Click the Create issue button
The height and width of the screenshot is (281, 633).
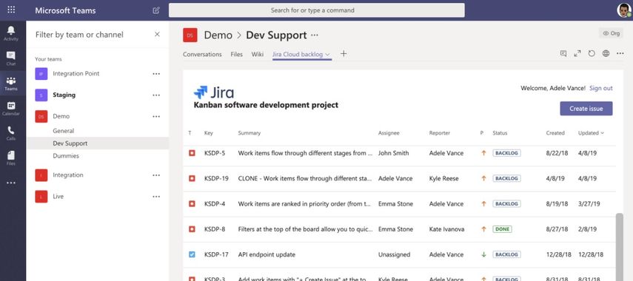[586, 109]
